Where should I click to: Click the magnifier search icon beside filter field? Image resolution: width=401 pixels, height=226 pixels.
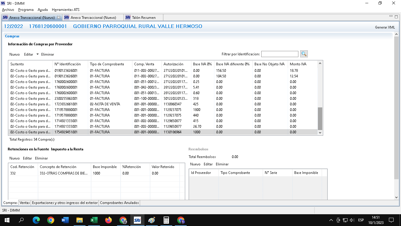304,54
